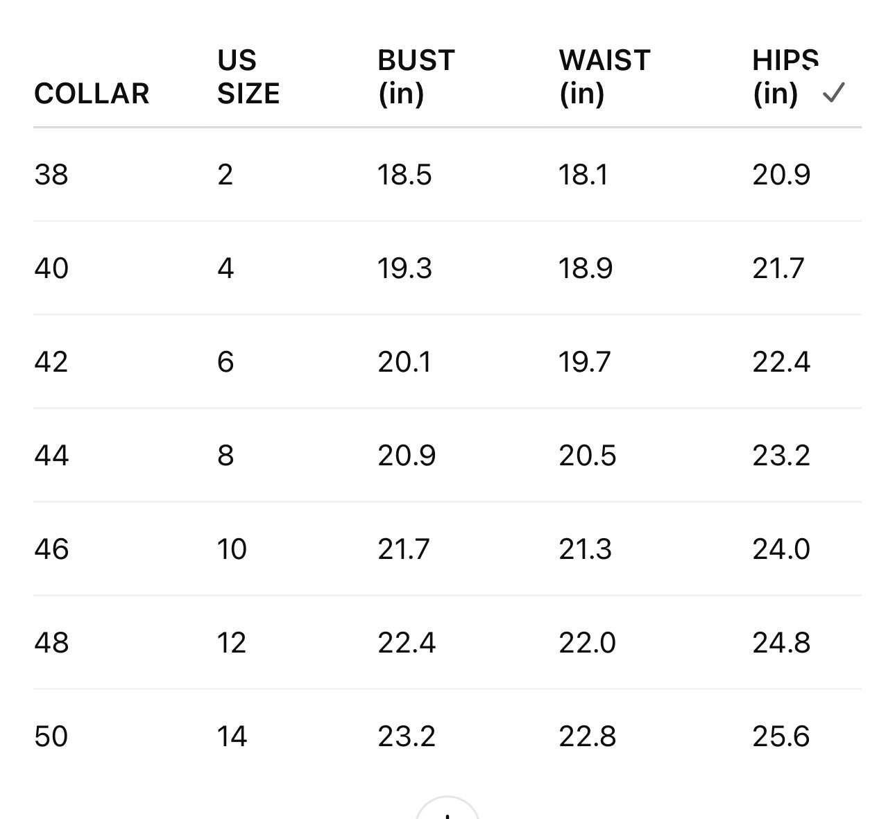Screen dimensions: 895x819
Task: Select waist measurement 19.7 cell
Action: [585, 362]
